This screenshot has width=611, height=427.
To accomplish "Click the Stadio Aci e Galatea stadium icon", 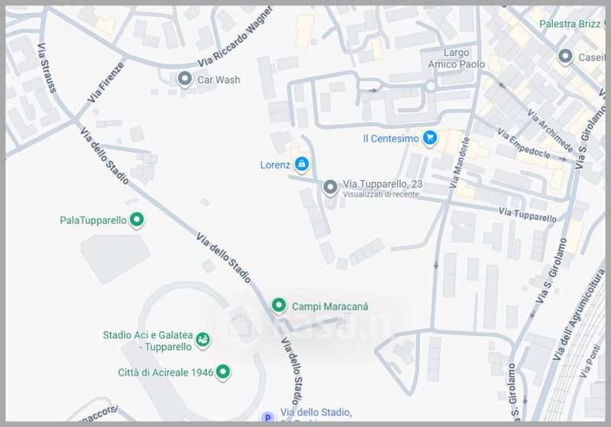I will pyautogui.click(x=202, y=340).
